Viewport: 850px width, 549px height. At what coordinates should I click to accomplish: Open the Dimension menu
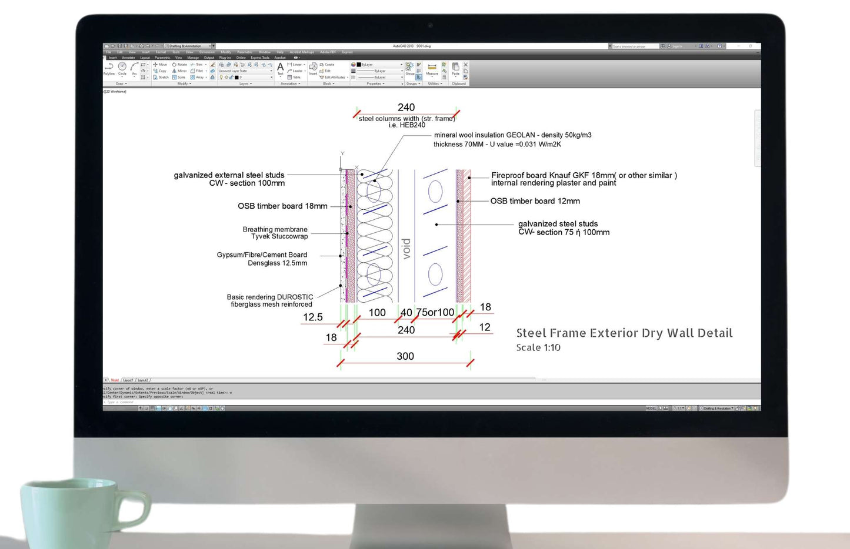207,52
